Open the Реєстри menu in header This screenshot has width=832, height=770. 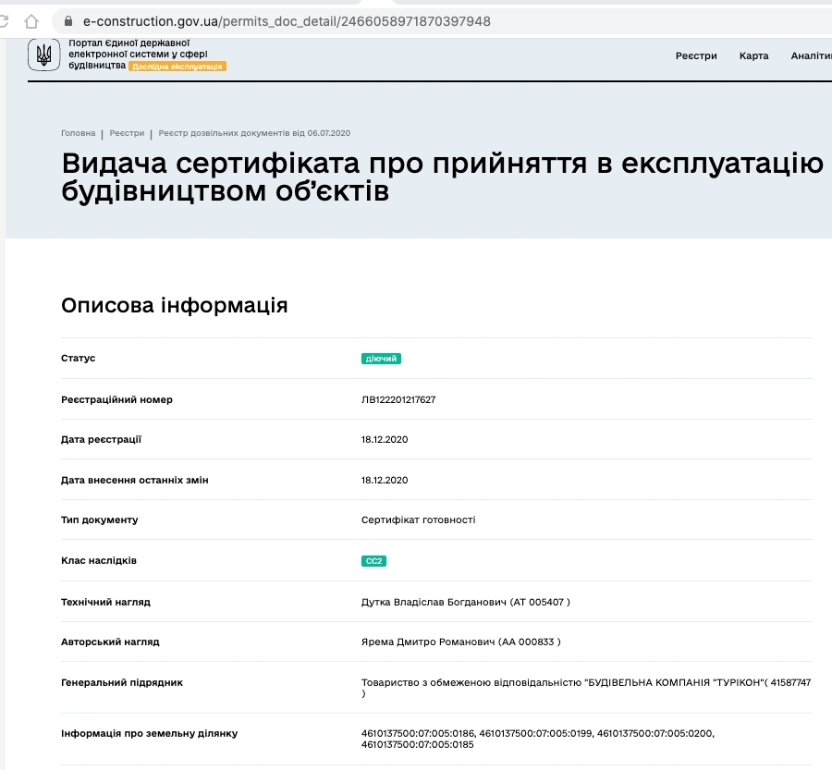696,55
